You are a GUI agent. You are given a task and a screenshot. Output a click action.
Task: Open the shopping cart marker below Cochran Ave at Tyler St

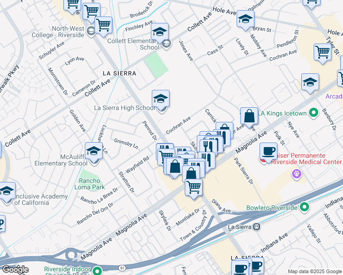(322, 52)
